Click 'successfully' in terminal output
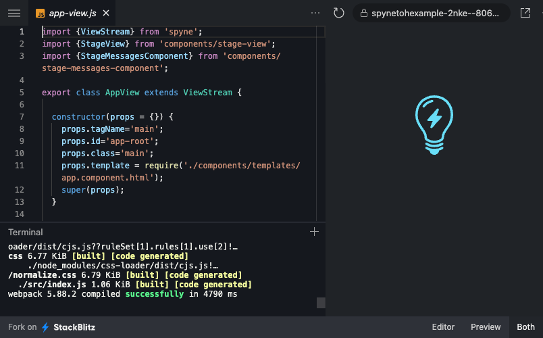The height and width of the screenshot is (338, 543). [155, 294]
